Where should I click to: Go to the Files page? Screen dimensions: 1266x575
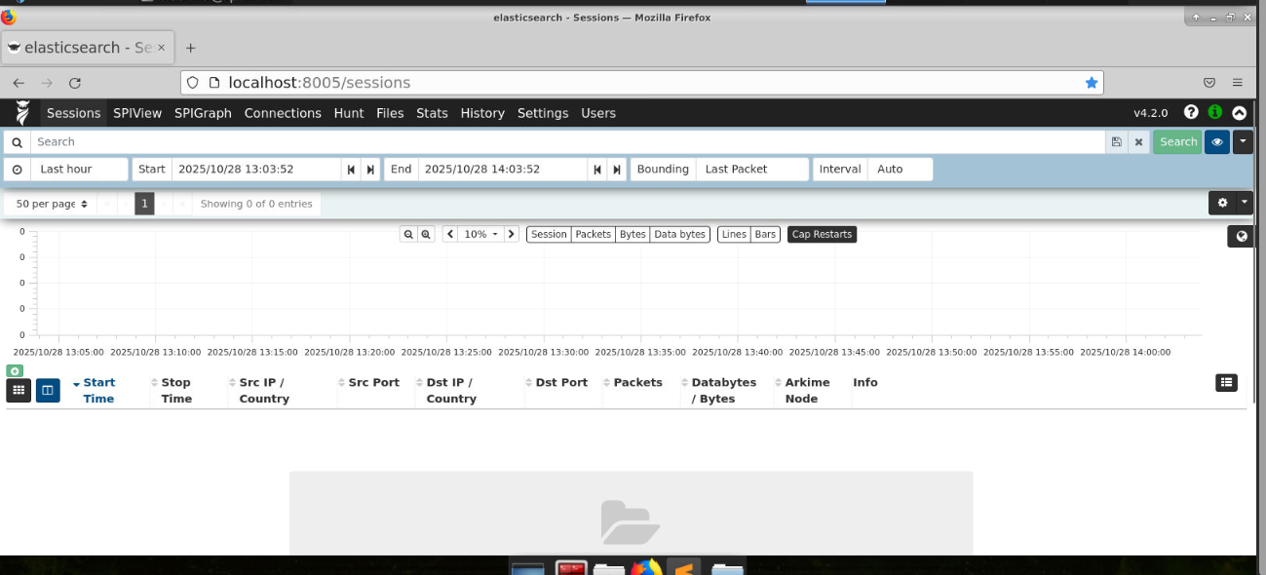click(390, 113)
